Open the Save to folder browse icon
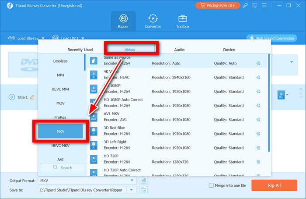This screenshot has width=306, height=199. [x=143, y=190]
